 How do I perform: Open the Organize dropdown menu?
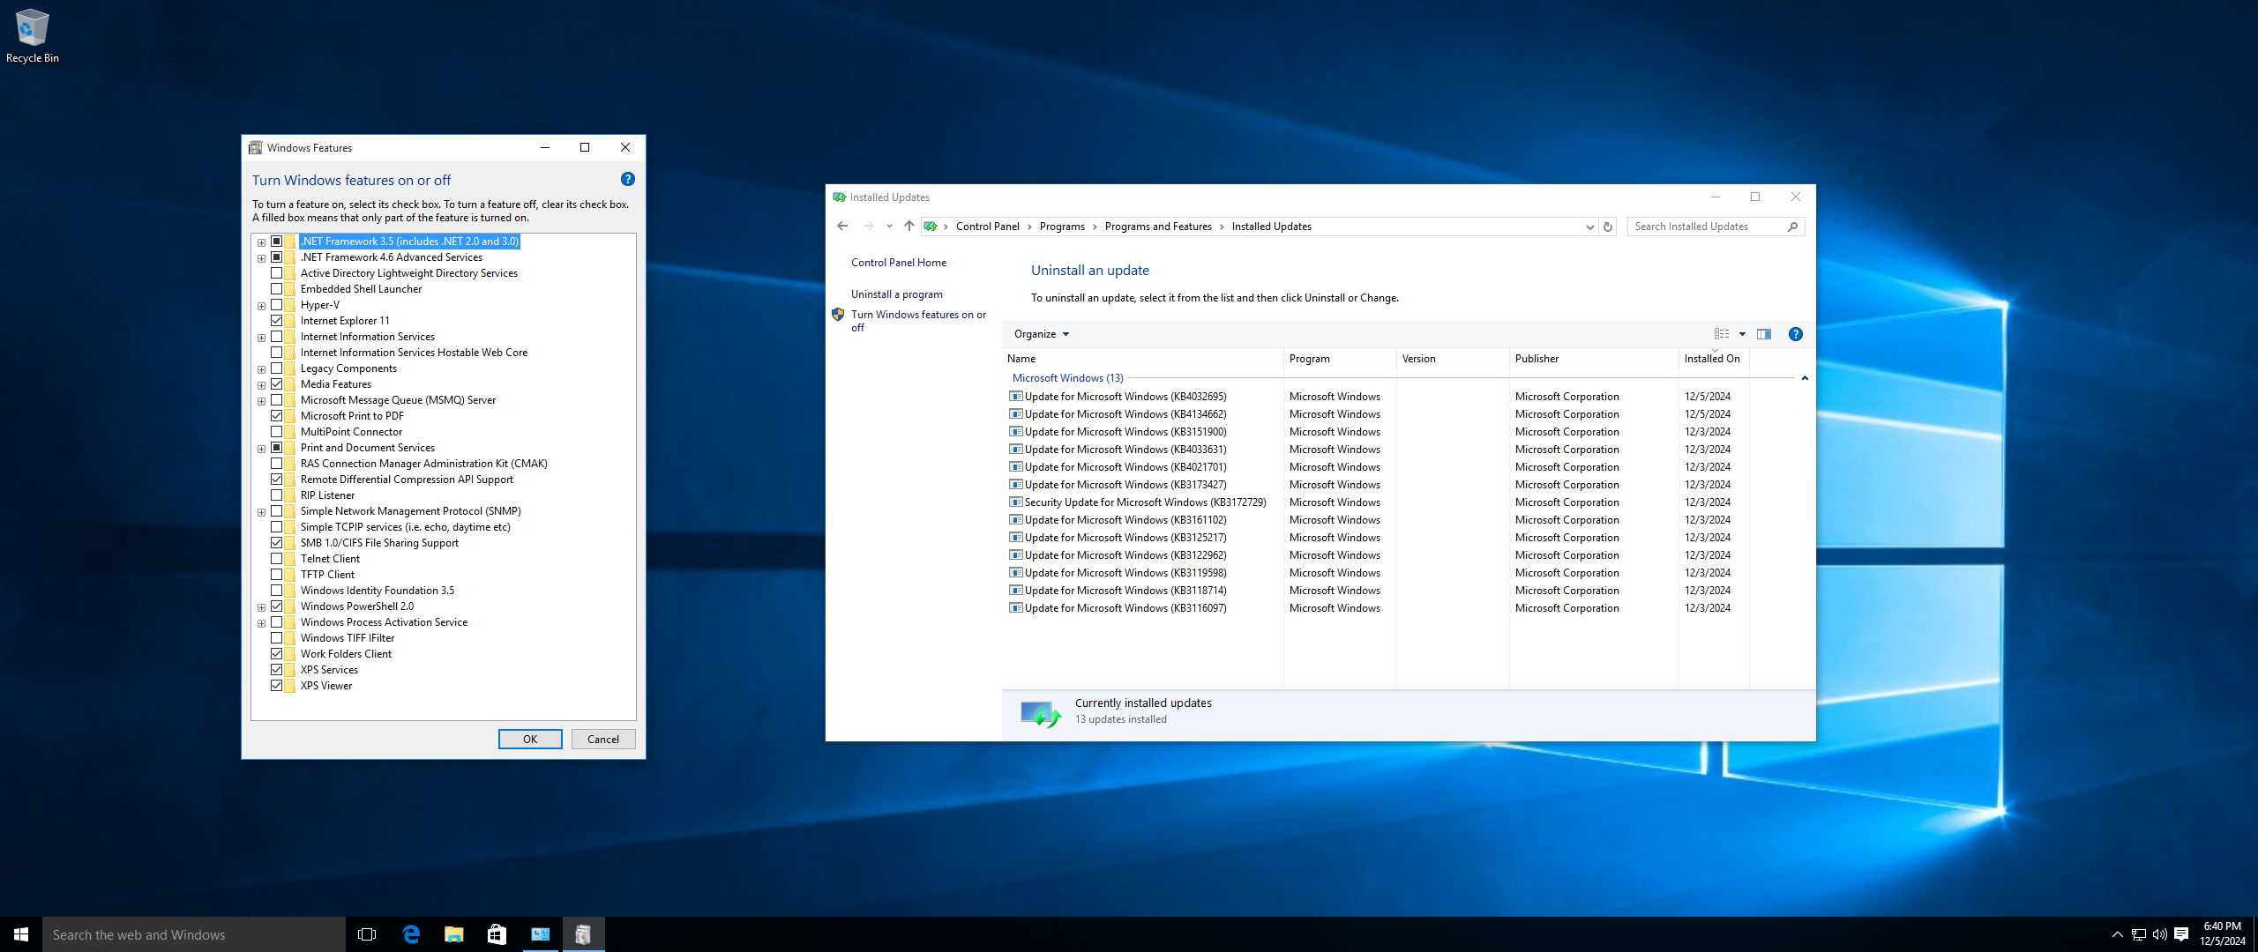(1042, 334)
